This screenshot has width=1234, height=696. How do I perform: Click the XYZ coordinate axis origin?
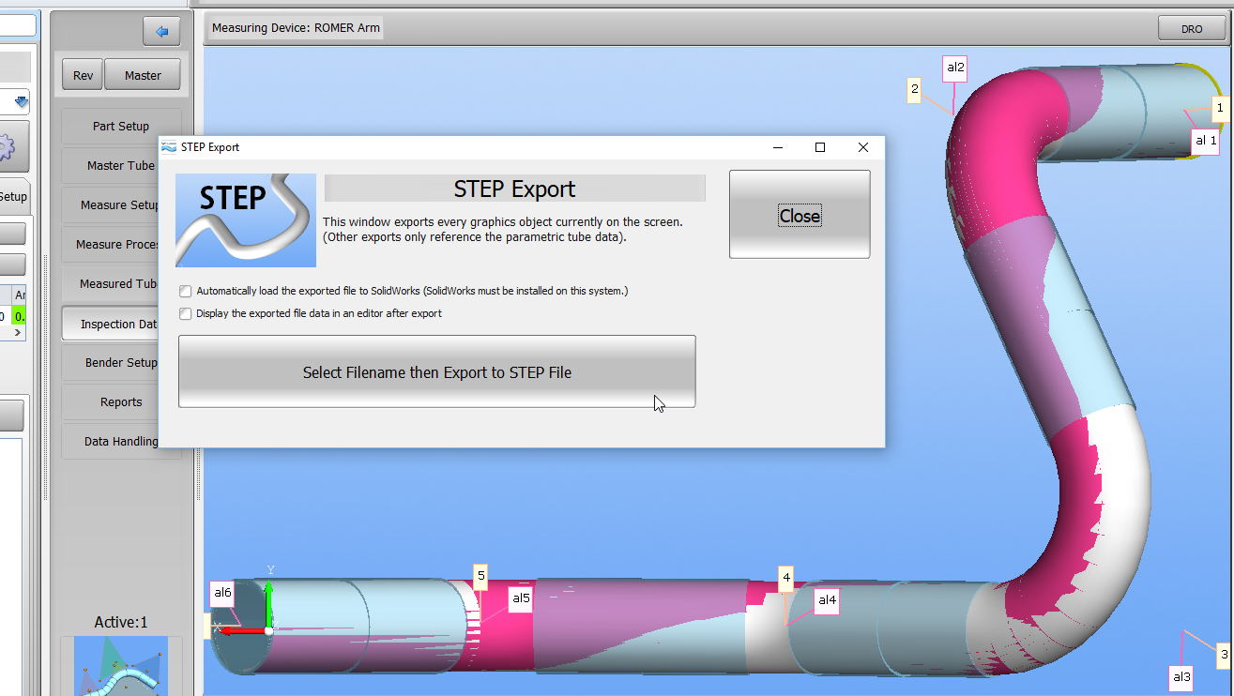click(268, 630)
